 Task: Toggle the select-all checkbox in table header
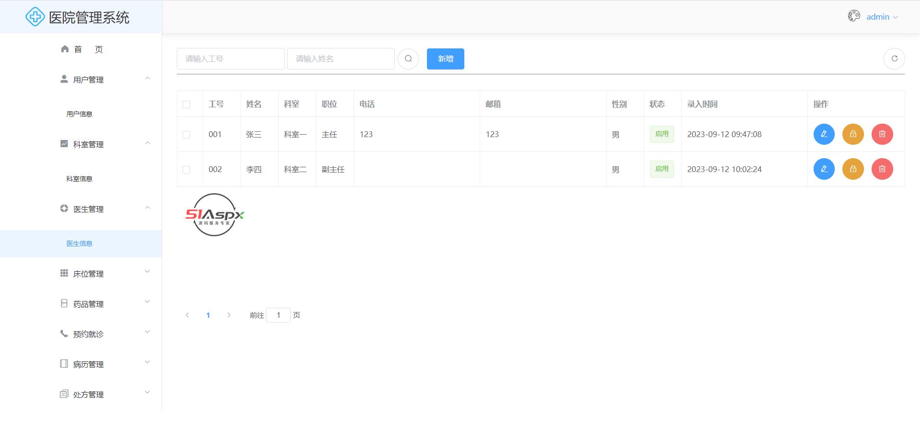click(x=186, y=104)
